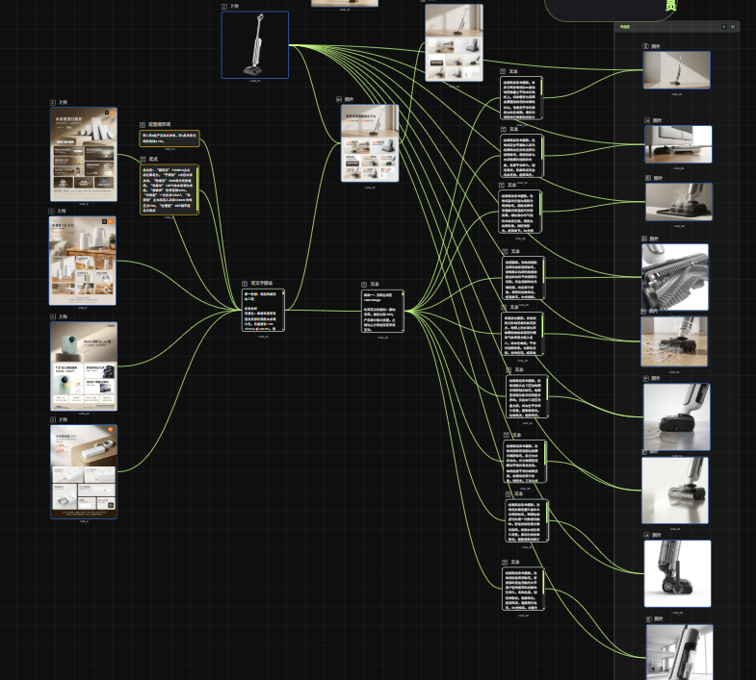
Task: Click the image icon above the center poster 图片 node
Action: [x=339, y=99]
